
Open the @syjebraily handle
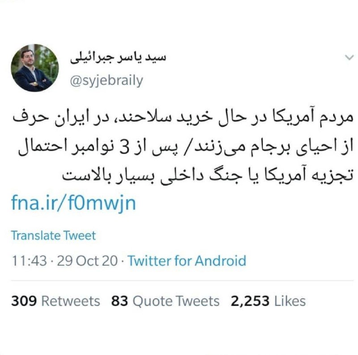(107, 81)
